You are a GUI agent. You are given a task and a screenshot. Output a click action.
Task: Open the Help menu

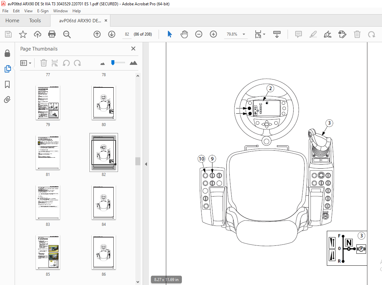coord(76,11)
